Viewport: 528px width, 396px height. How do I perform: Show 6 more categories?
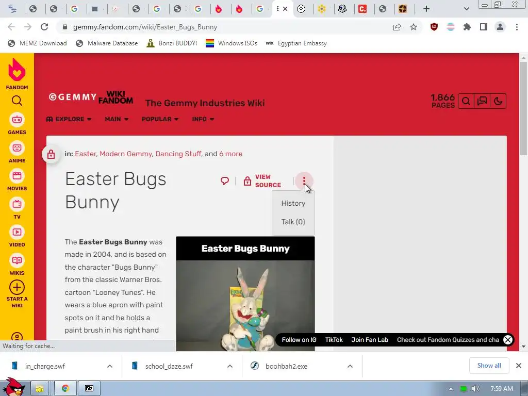click(x=230, y=154)
